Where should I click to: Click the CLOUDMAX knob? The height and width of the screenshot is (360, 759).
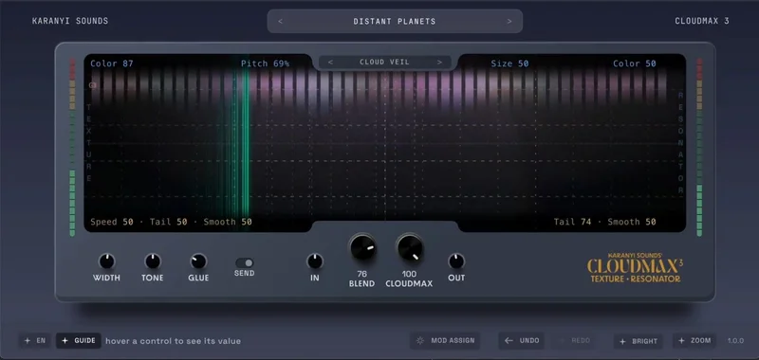pyautogui.click(x=410, y=248)
